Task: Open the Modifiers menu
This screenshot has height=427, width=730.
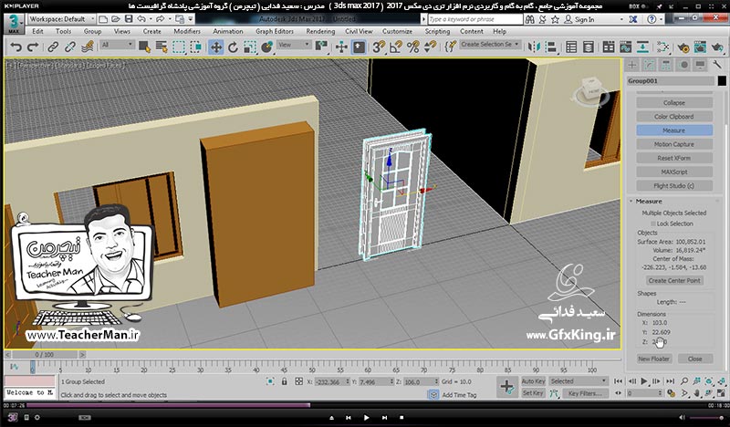Action: 187,31
